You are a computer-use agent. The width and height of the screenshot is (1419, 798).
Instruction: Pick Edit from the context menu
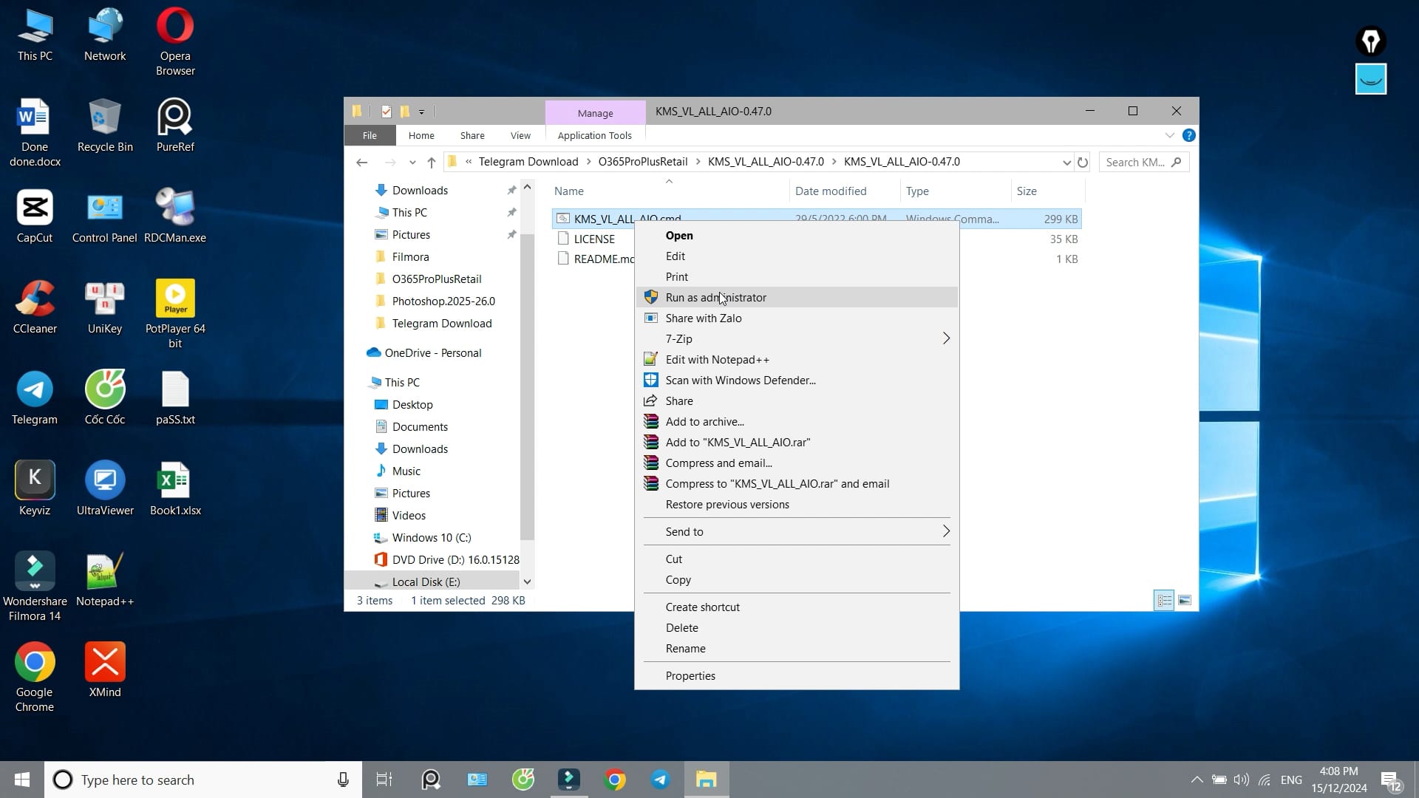coord(797,256)
